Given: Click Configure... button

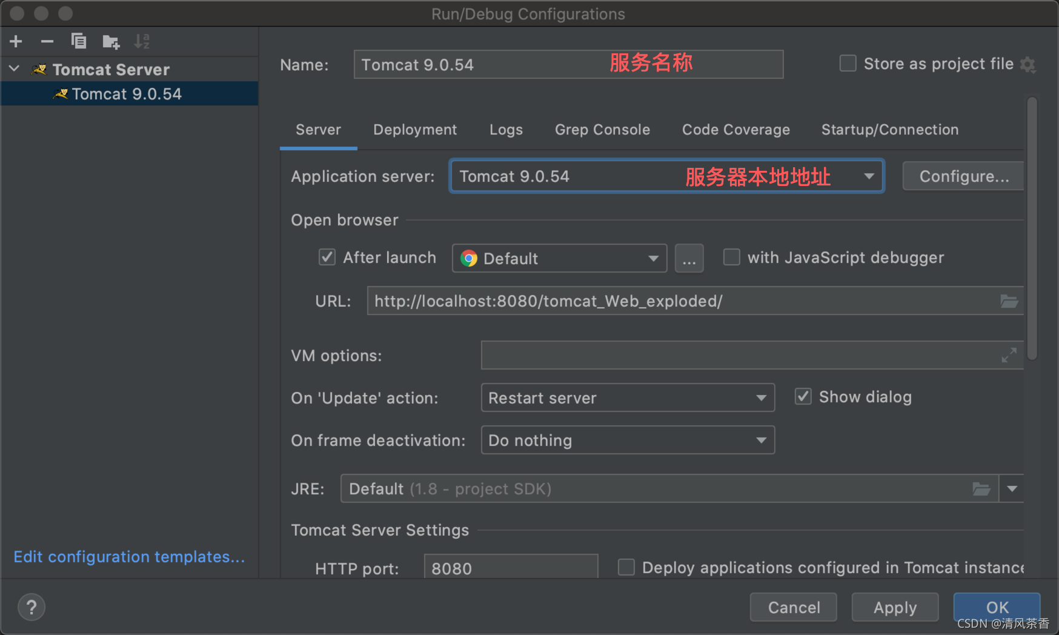Looking at the screenshot, I should [964, 176].
